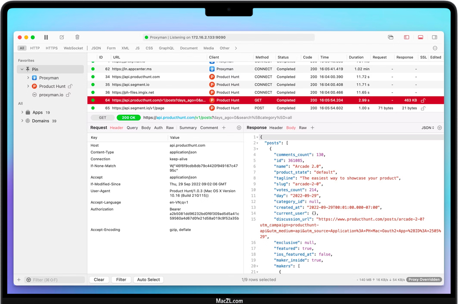Open the multi-window icon in toolbar

tap(391, 37)
